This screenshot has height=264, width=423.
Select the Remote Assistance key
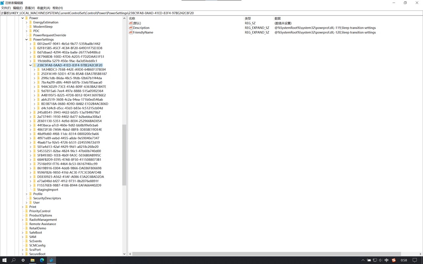click(x=43, y=224)
